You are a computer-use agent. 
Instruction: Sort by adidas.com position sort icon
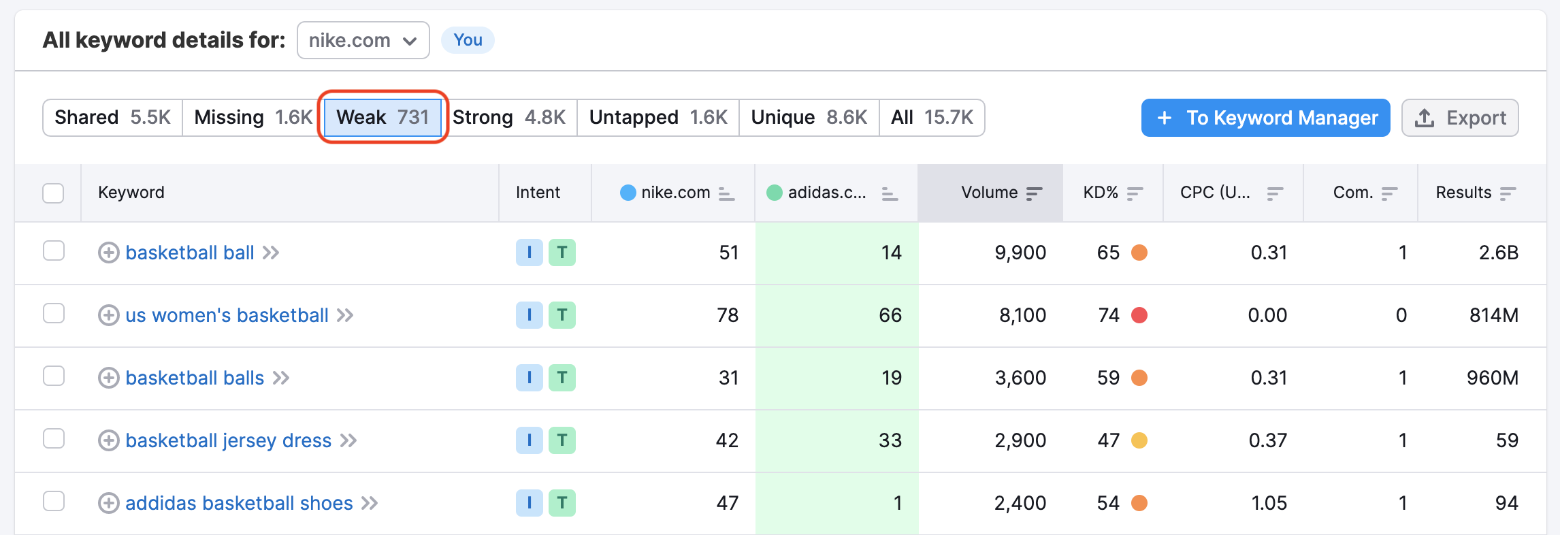890,194
